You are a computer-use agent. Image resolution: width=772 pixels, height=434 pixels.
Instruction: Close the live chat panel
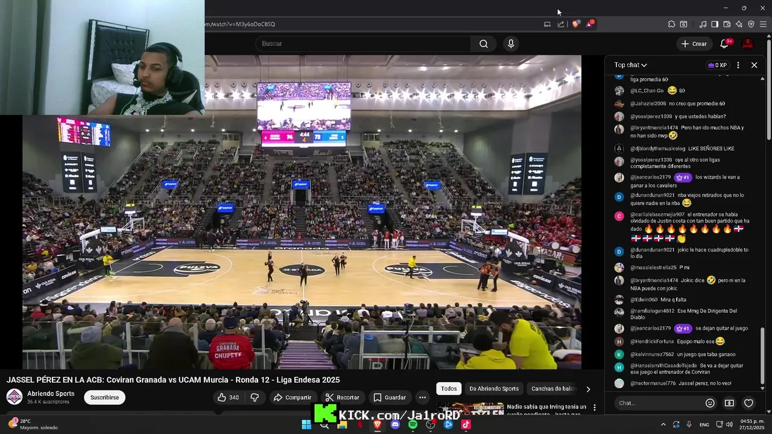754,65
